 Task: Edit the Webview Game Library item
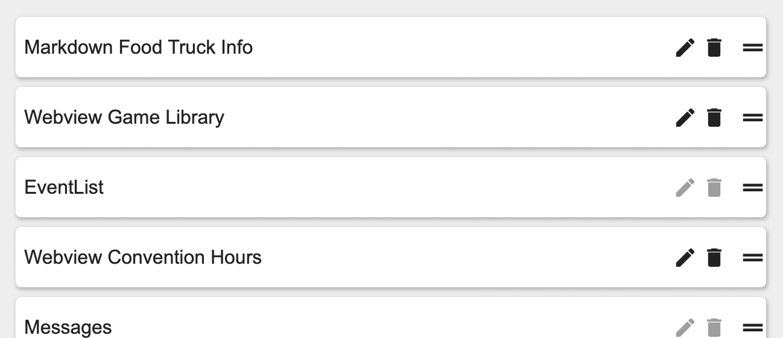click(x=685, y=117)
